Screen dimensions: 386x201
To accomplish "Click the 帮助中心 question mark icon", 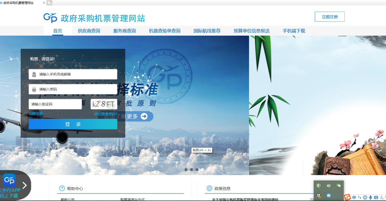I will click(x=62, y=189).
